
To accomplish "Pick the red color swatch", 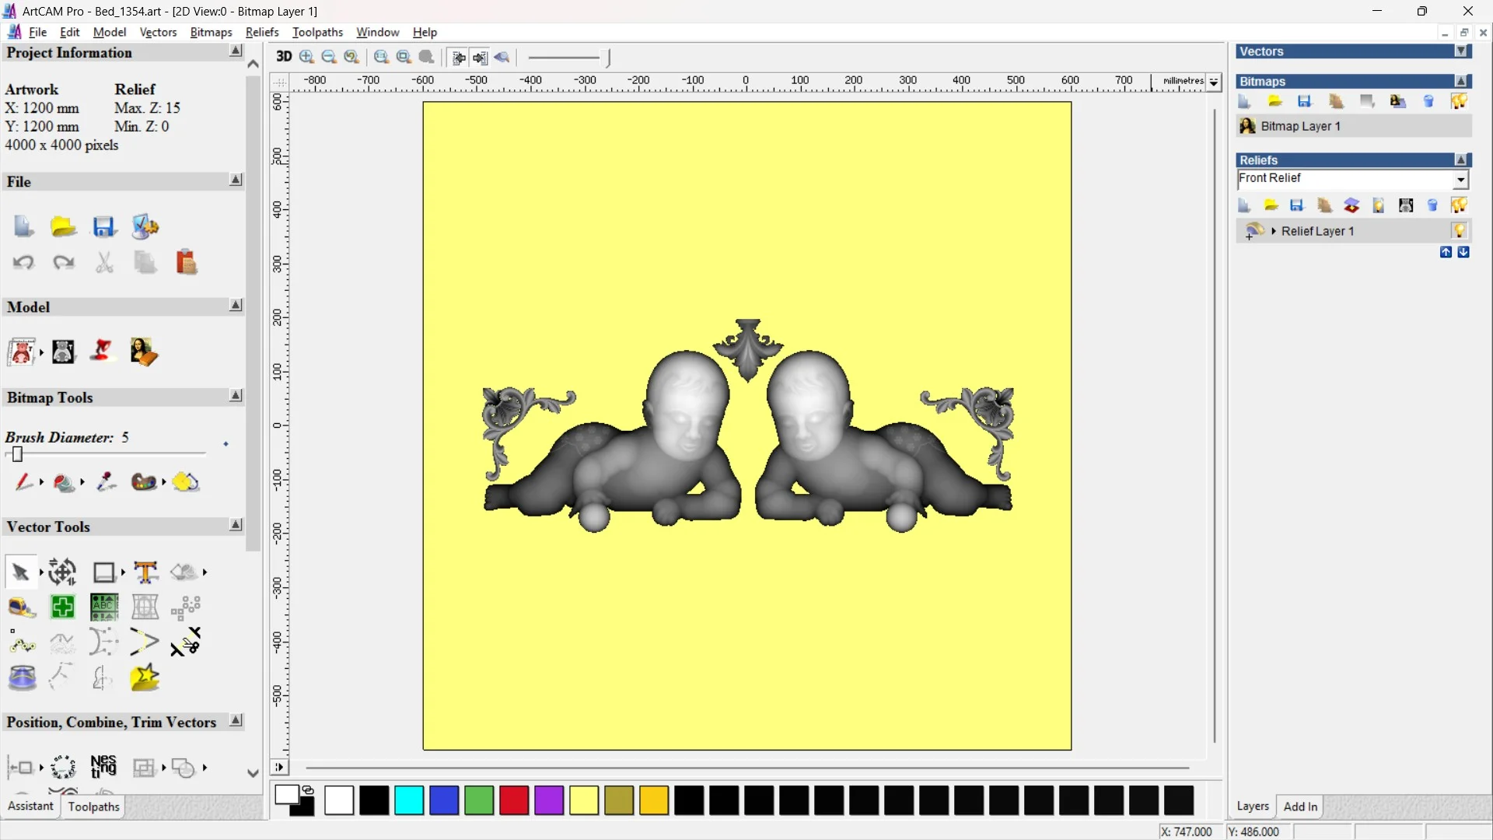I will [x=514, y=800].
